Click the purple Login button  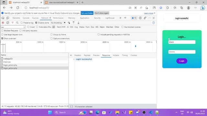182,61
